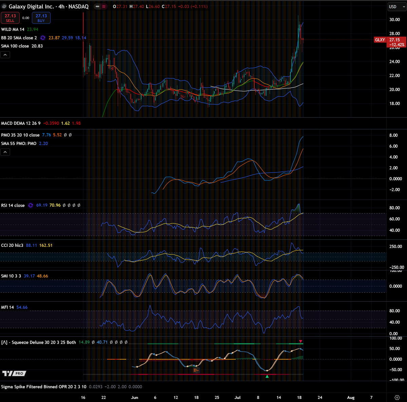The image size is (407, 402).
Task: Click the 18.00 price axis label
Action: coord(394,104)
